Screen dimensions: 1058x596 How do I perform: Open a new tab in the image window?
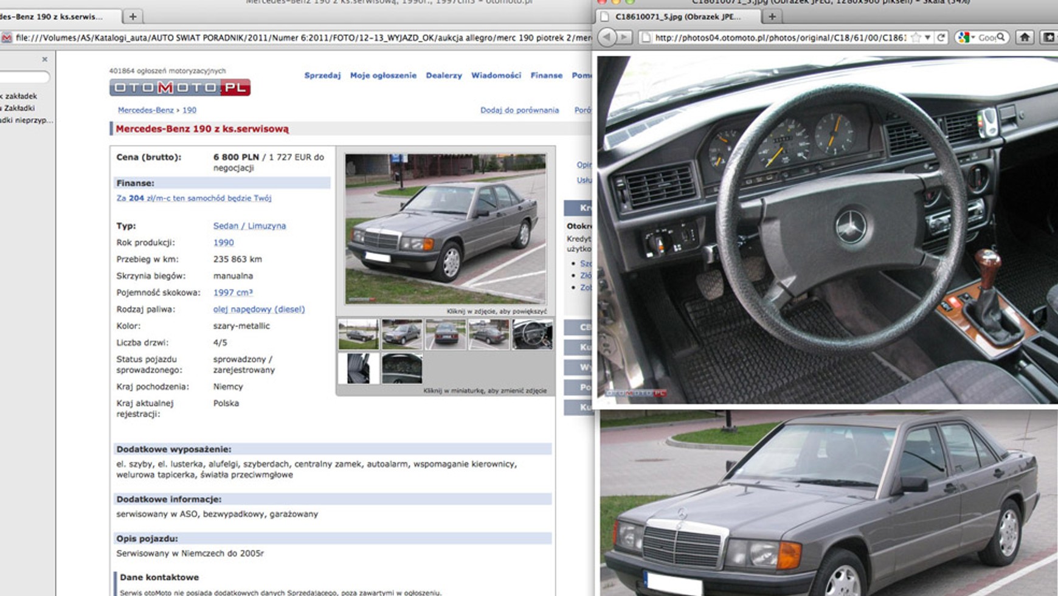(x=772, y=16)
